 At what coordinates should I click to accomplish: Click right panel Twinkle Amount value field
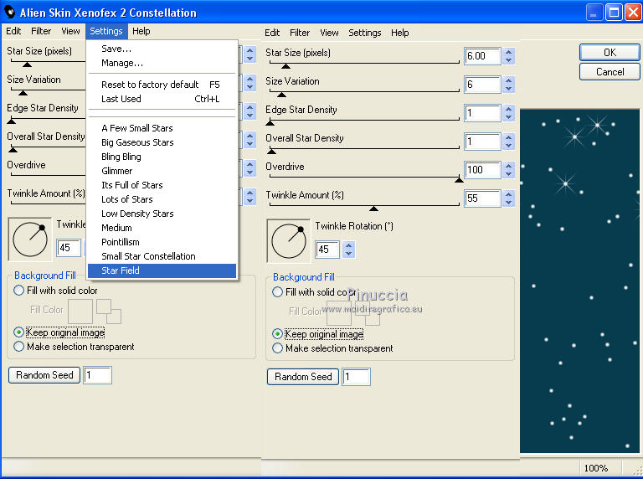click(482, 198)
